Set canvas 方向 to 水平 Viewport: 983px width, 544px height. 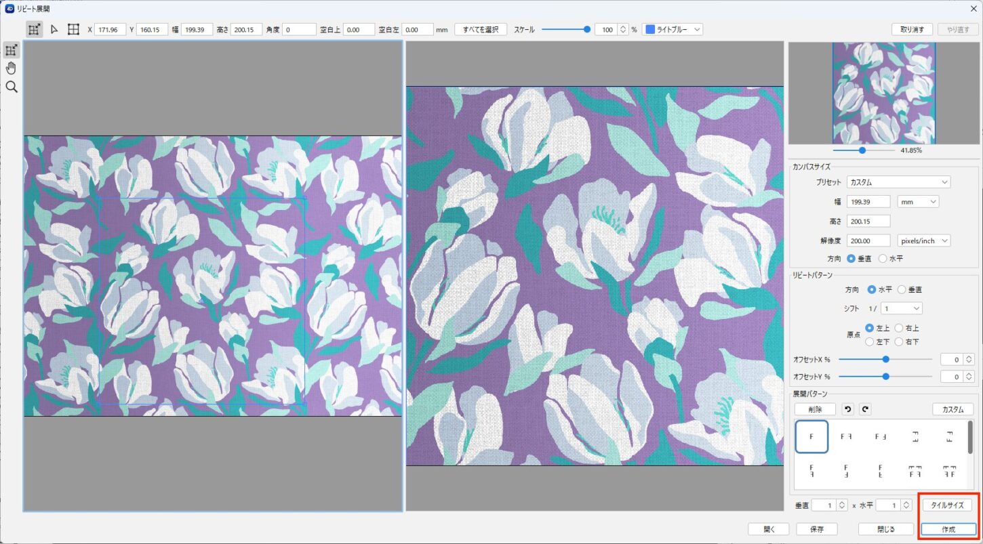pos(883,259)
